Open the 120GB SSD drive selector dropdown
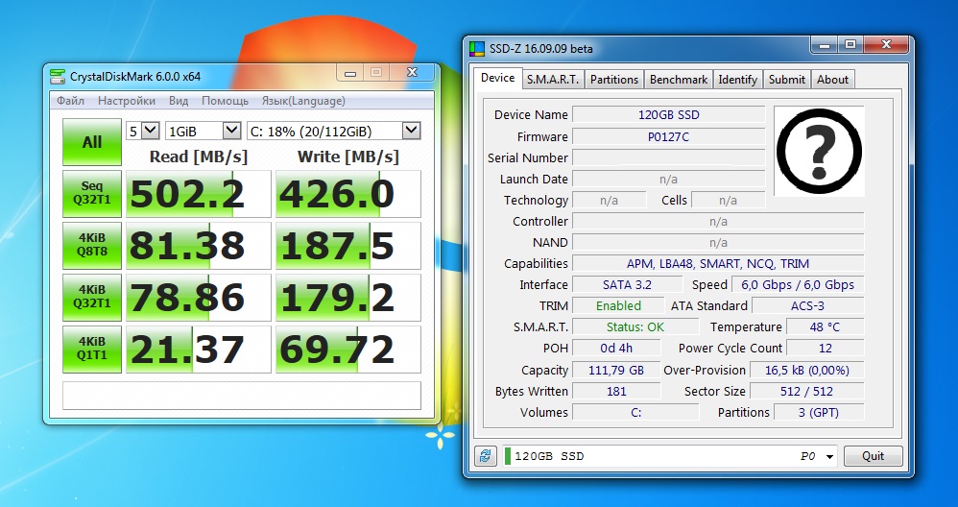 (670, 456)
